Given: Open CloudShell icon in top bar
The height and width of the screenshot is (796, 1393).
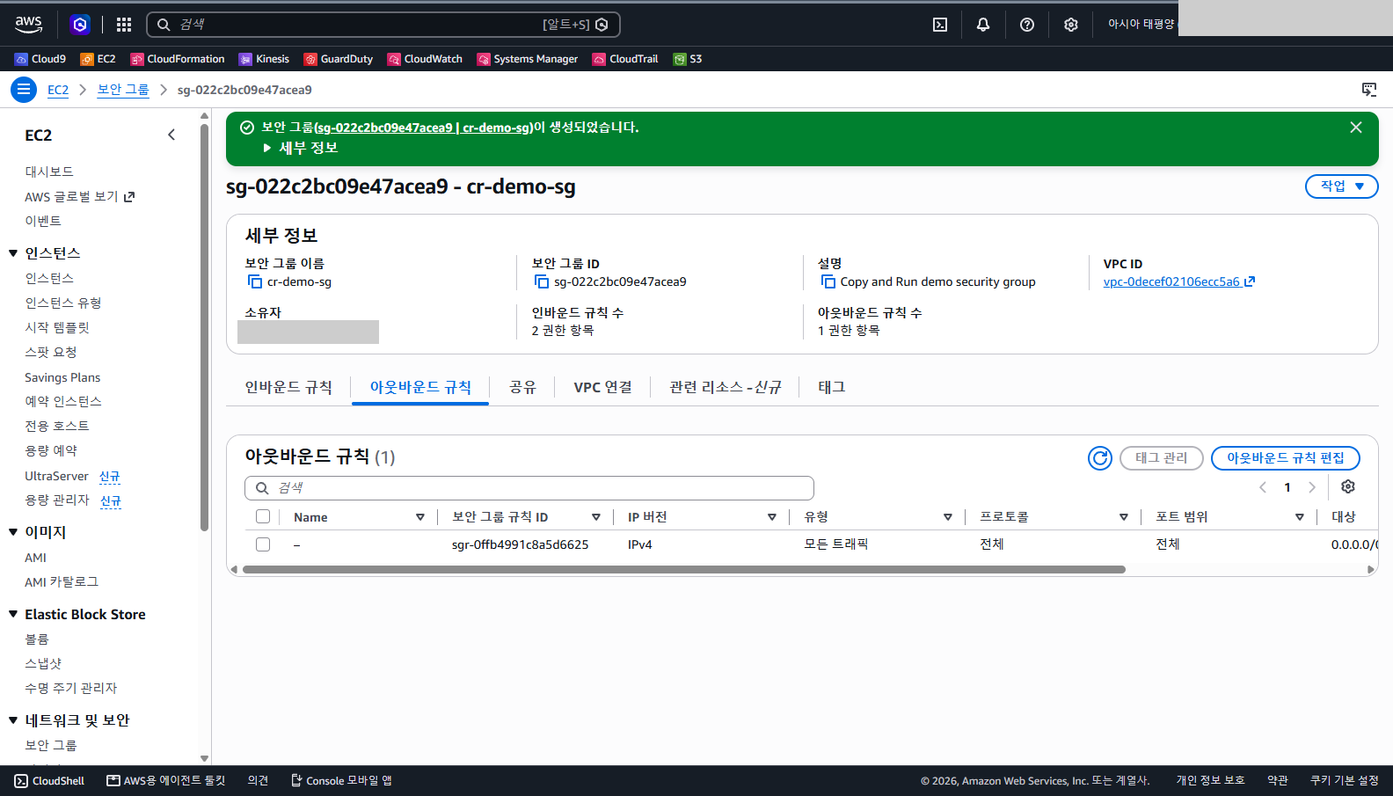Looking at the screenshot, I should [x=940, y=25].
